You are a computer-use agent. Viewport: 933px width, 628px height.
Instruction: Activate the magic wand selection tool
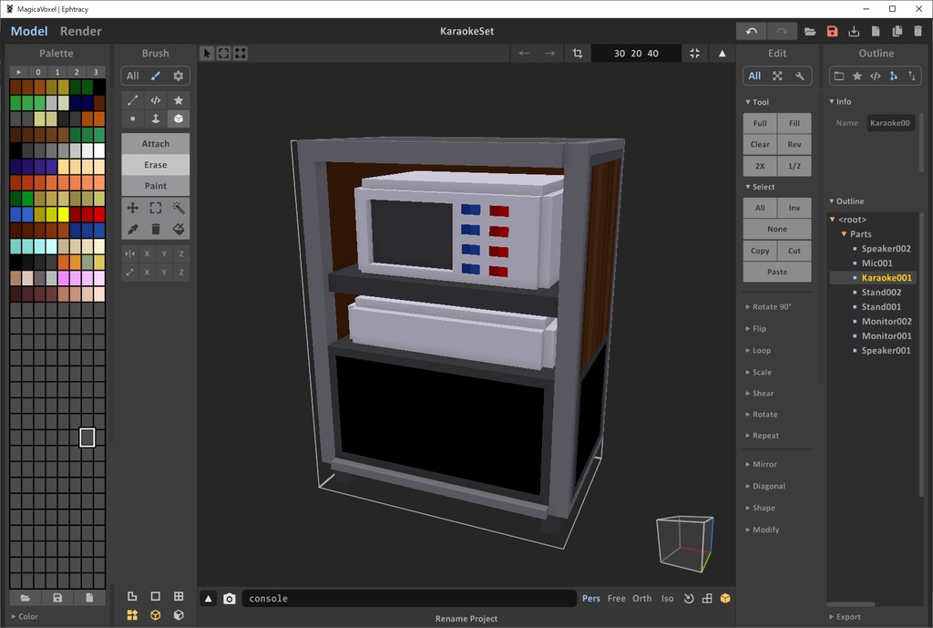(x=178, y=208)
